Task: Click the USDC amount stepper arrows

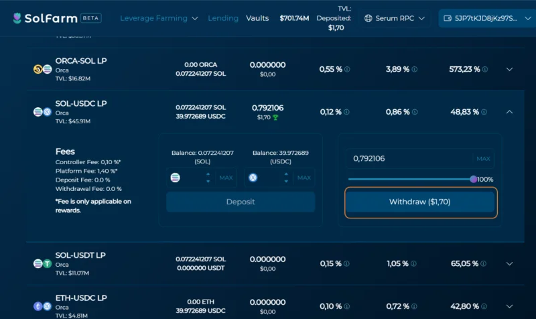Action: (286, 178)
